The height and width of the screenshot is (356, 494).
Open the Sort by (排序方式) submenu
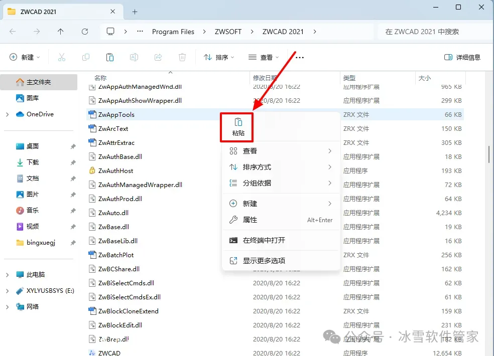281,167
